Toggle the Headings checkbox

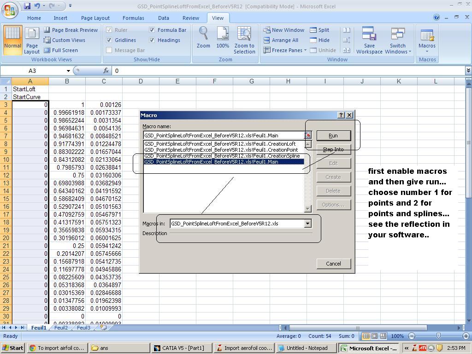point(152,40)
